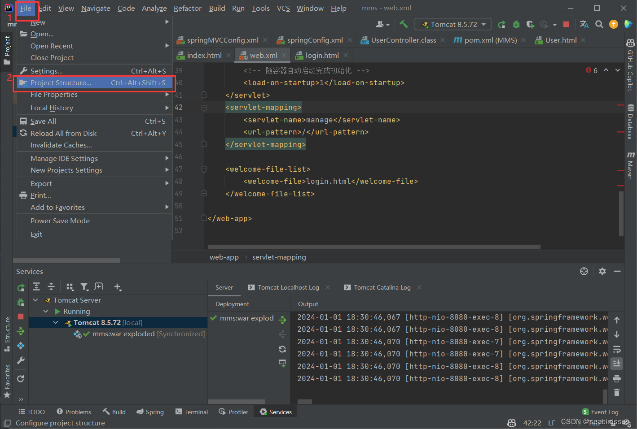Choose Save All from File menu
The height and width of the screenshot is (429, 637).
(x=95, y=121)
